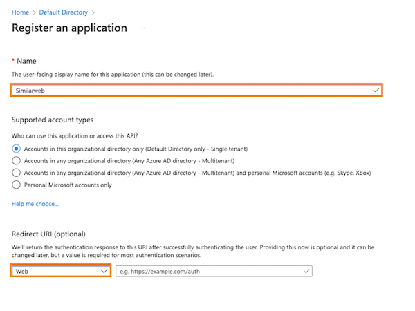
Task: Click the red asterisk next to Name
Action: [x=14, y=61]
